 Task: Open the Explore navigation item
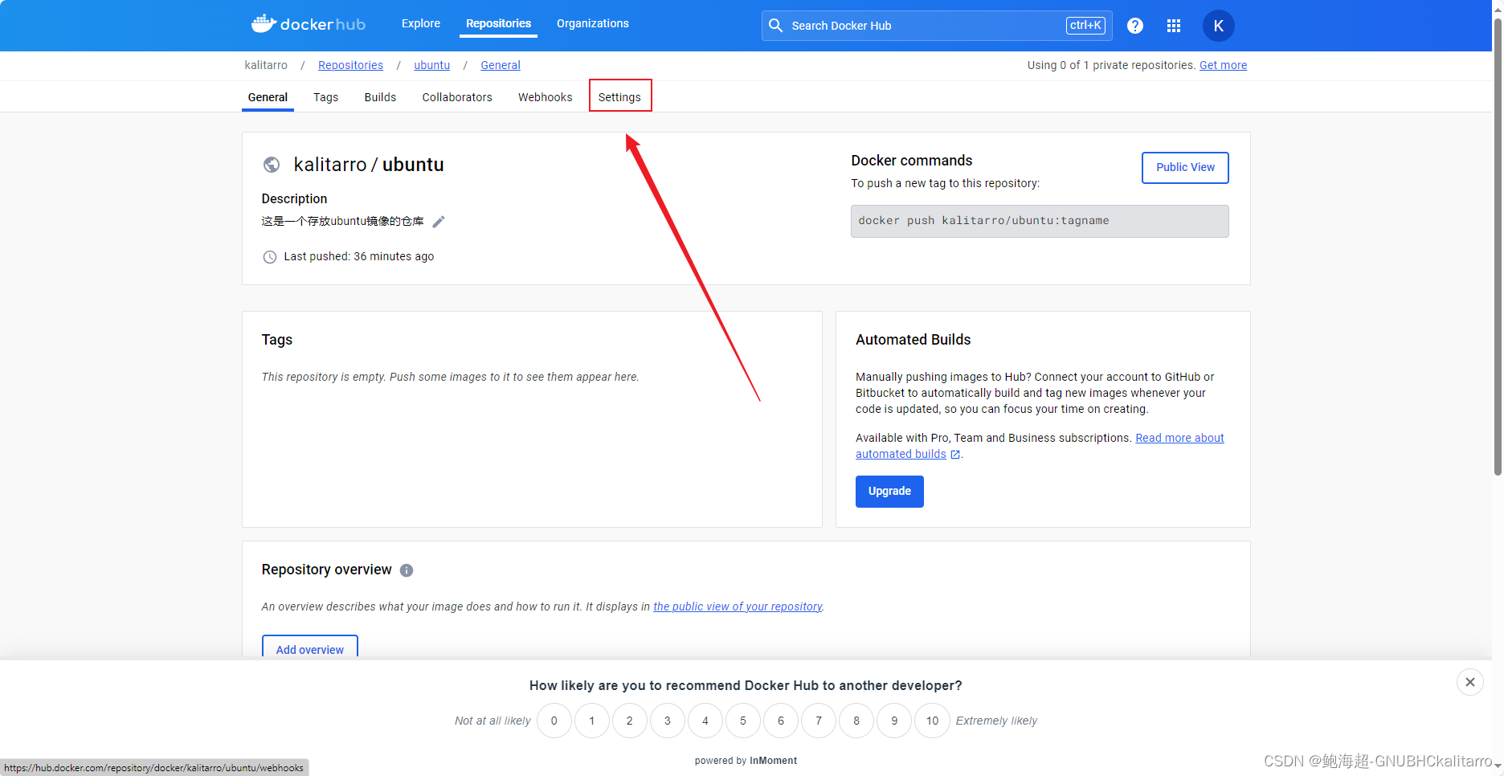tap(421, 23)
